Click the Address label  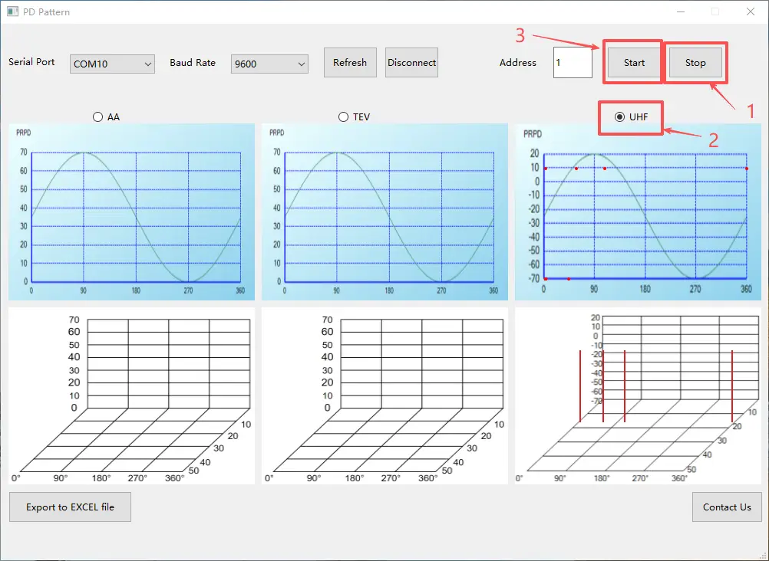(518, 62)
